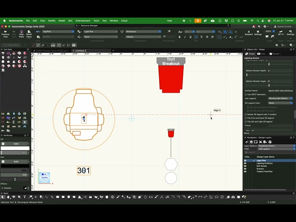Switch to the Data tab in Object Info

pos(261,54)
